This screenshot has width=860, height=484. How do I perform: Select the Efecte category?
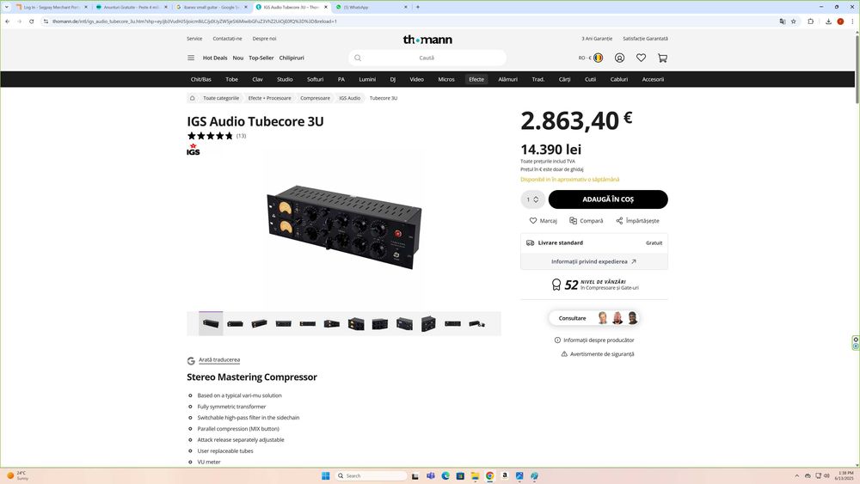click(x=476, y=79)
